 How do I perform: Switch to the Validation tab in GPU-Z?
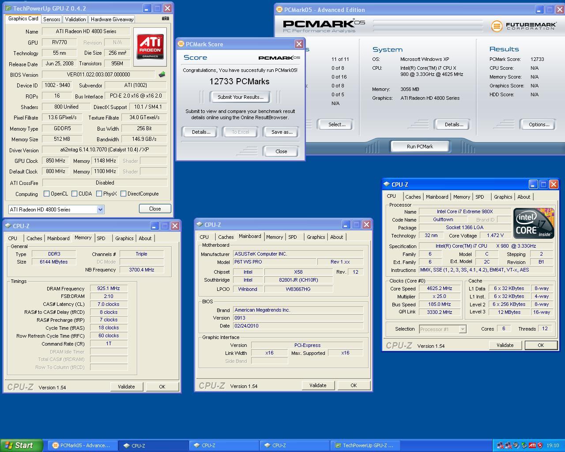pyautogui.click(x=75, y=19)
